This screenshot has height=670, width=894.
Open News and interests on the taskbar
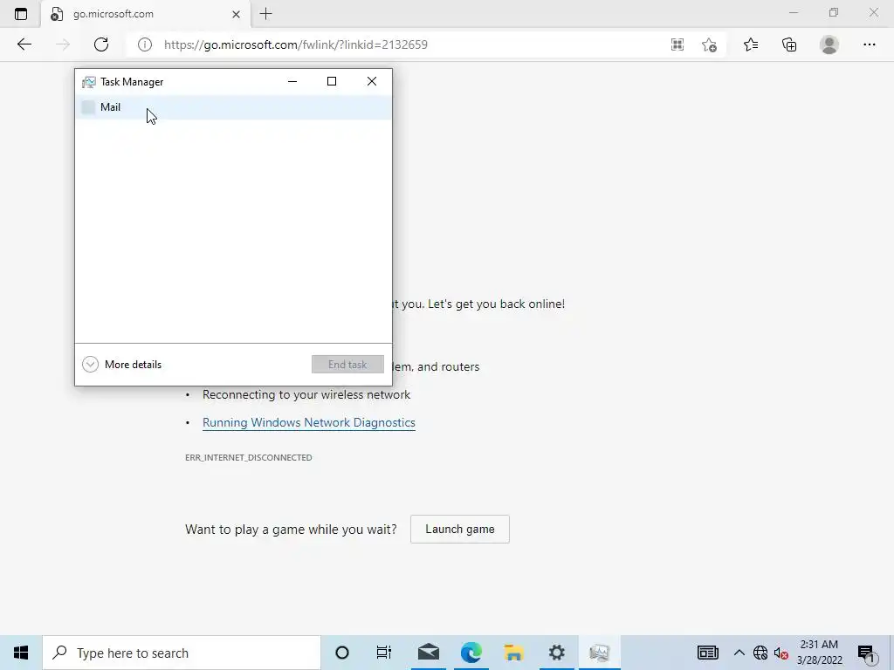coord(707,653)
